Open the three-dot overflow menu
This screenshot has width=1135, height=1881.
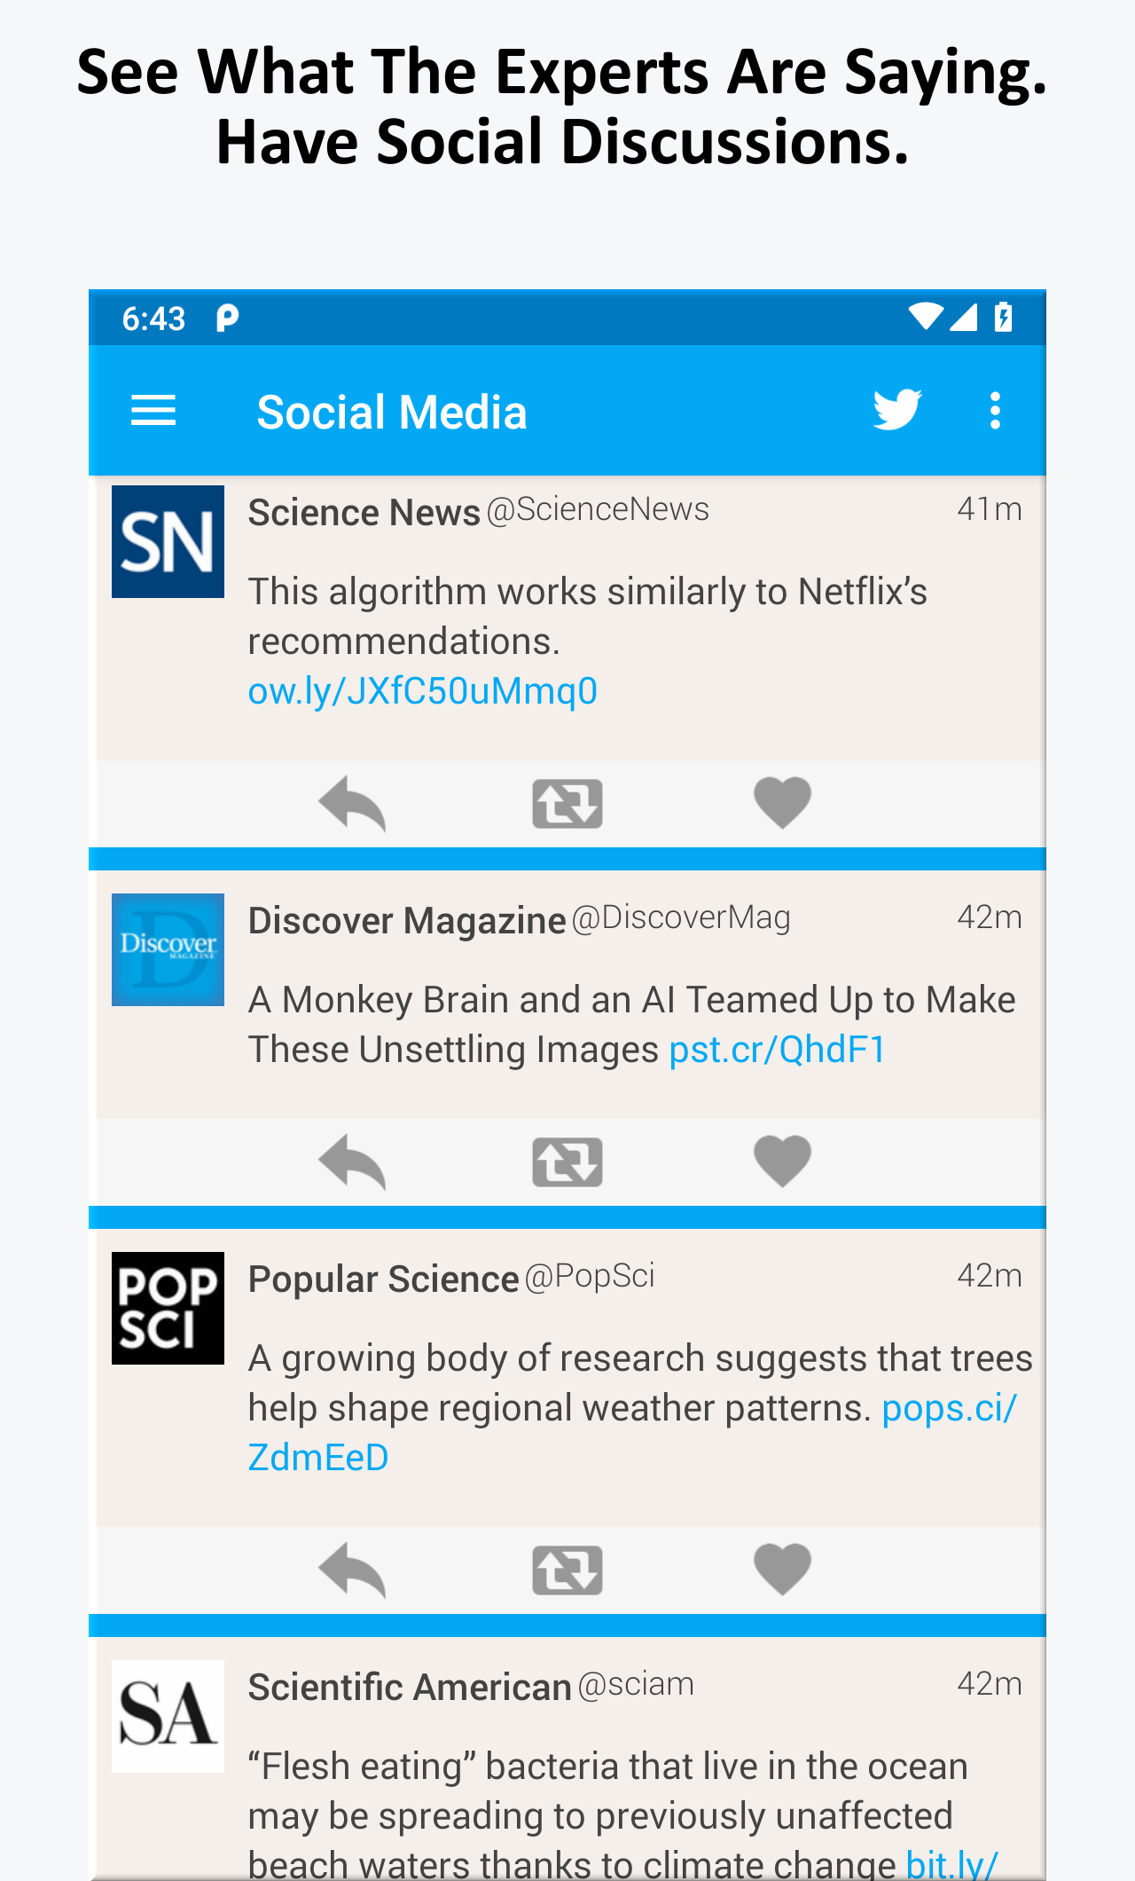click(995, 411)
